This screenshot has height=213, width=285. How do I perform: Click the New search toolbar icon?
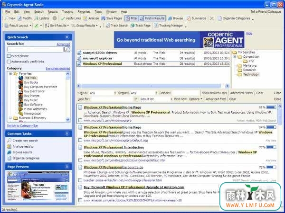click(x=7, y=18)
